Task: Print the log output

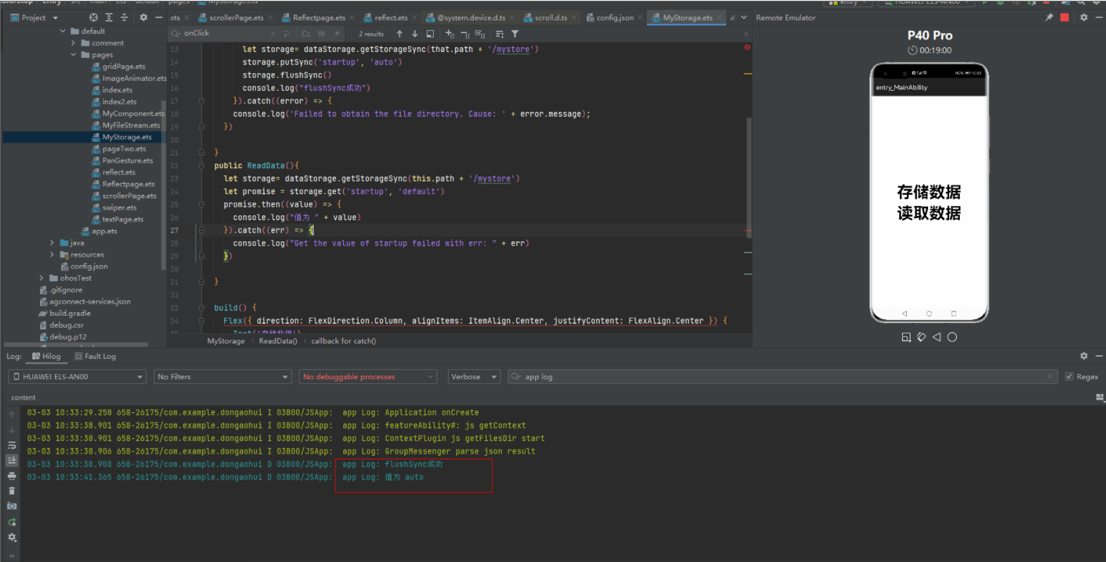Action: (12, 475)
